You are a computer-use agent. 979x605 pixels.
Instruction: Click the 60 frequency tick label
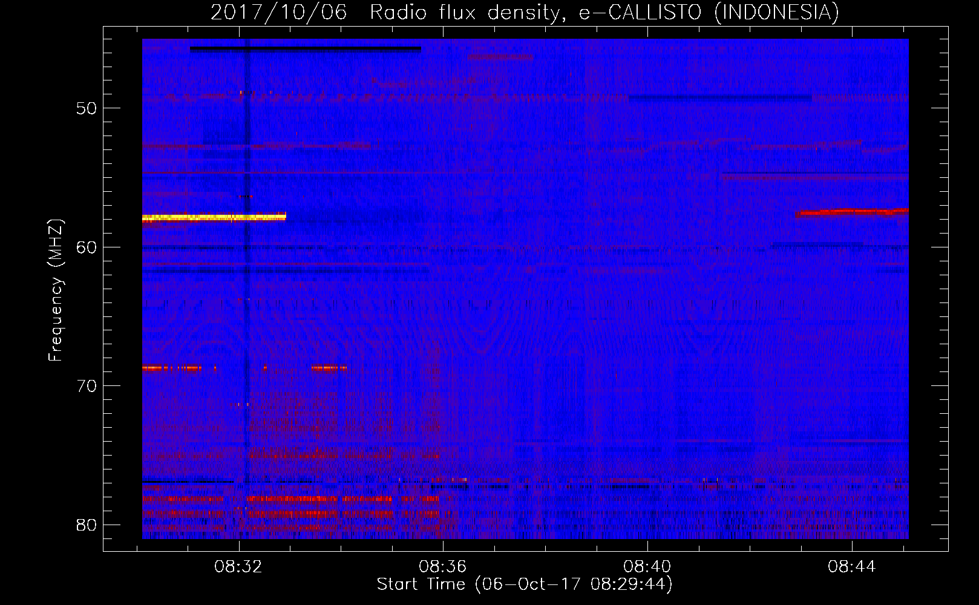(87, 247)
